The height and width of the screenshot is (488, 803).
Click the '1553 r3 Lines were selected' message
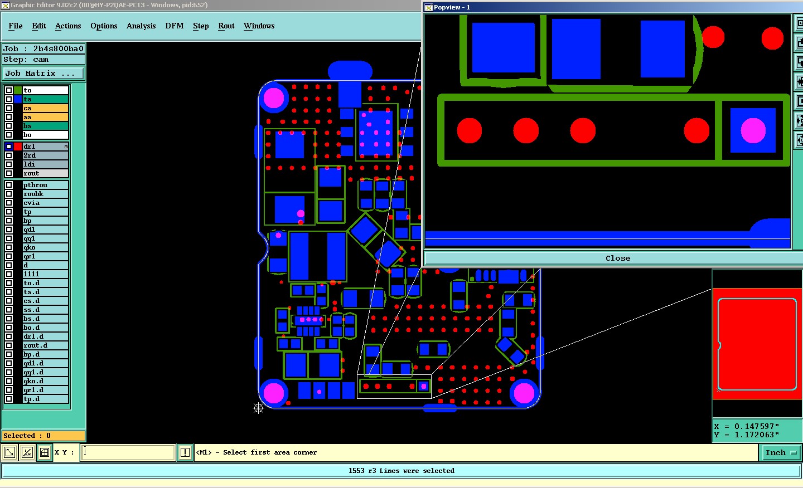(401, 471)
